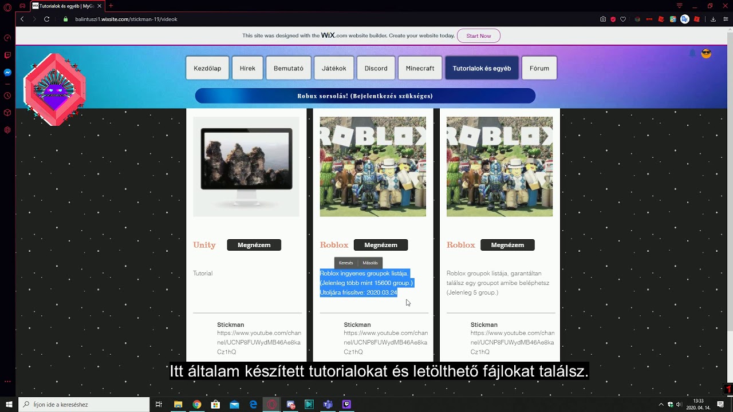Image resolution: width=733 pixels, height=412 pixels.
Task: Open browser downloads icon
Action: 713,19
